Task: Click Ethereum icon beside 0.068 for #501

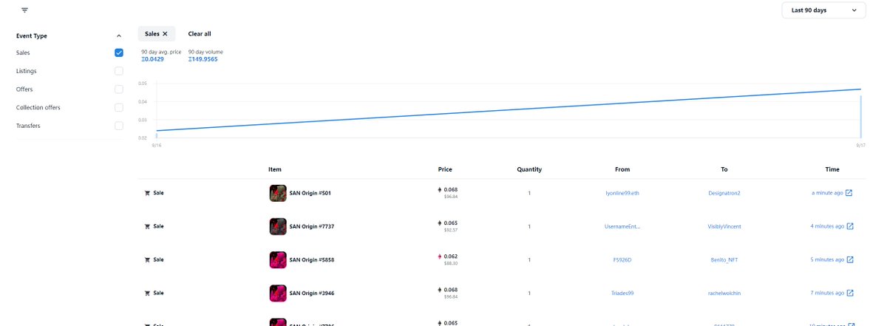Action: tap(440, 190)
